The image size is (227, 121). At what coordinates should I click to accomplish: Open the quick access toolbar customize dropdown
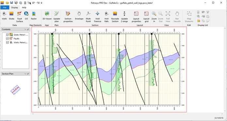coord(41,3)
